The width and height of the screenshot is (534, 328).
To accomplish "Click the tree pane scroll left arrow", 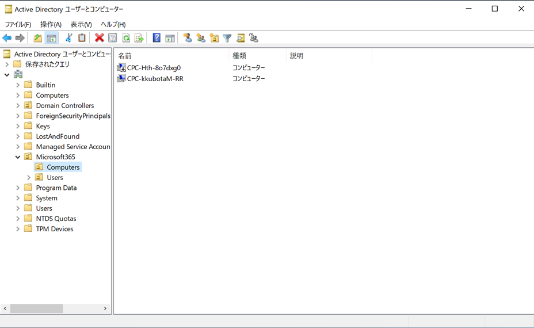I will point(5,308).
